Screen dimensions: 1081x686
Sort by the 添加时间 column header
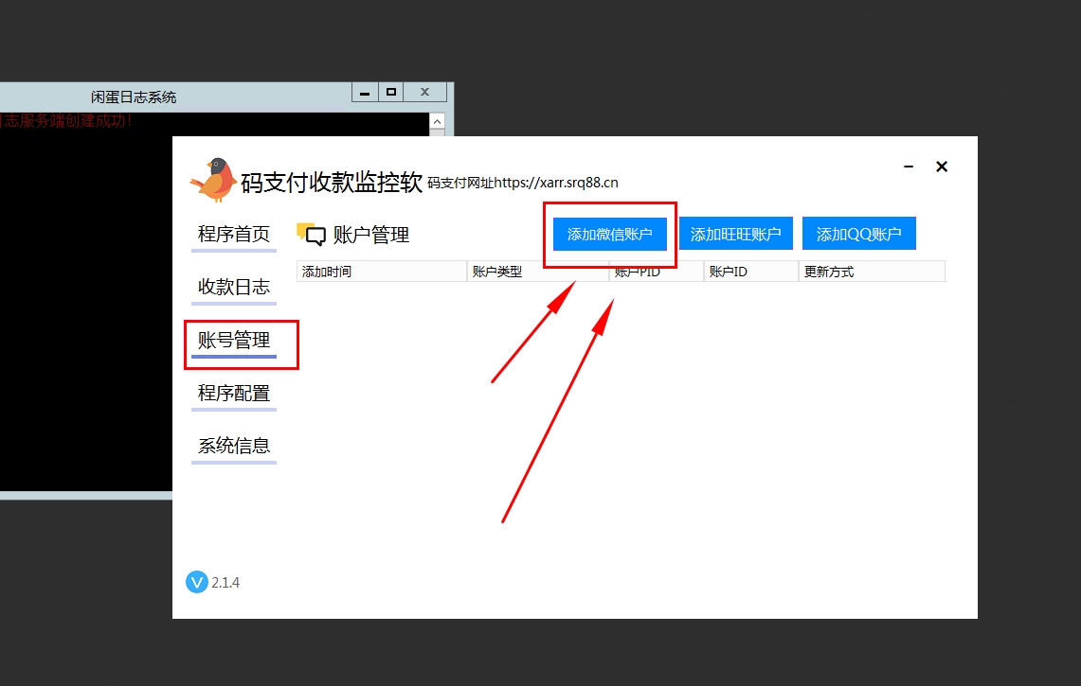tap(381, 272)
